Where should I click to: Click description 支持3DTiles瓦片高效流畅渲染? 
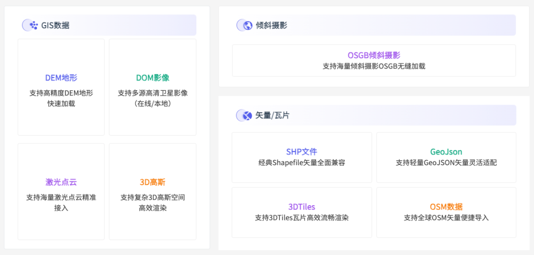click(x=302, y=218)
